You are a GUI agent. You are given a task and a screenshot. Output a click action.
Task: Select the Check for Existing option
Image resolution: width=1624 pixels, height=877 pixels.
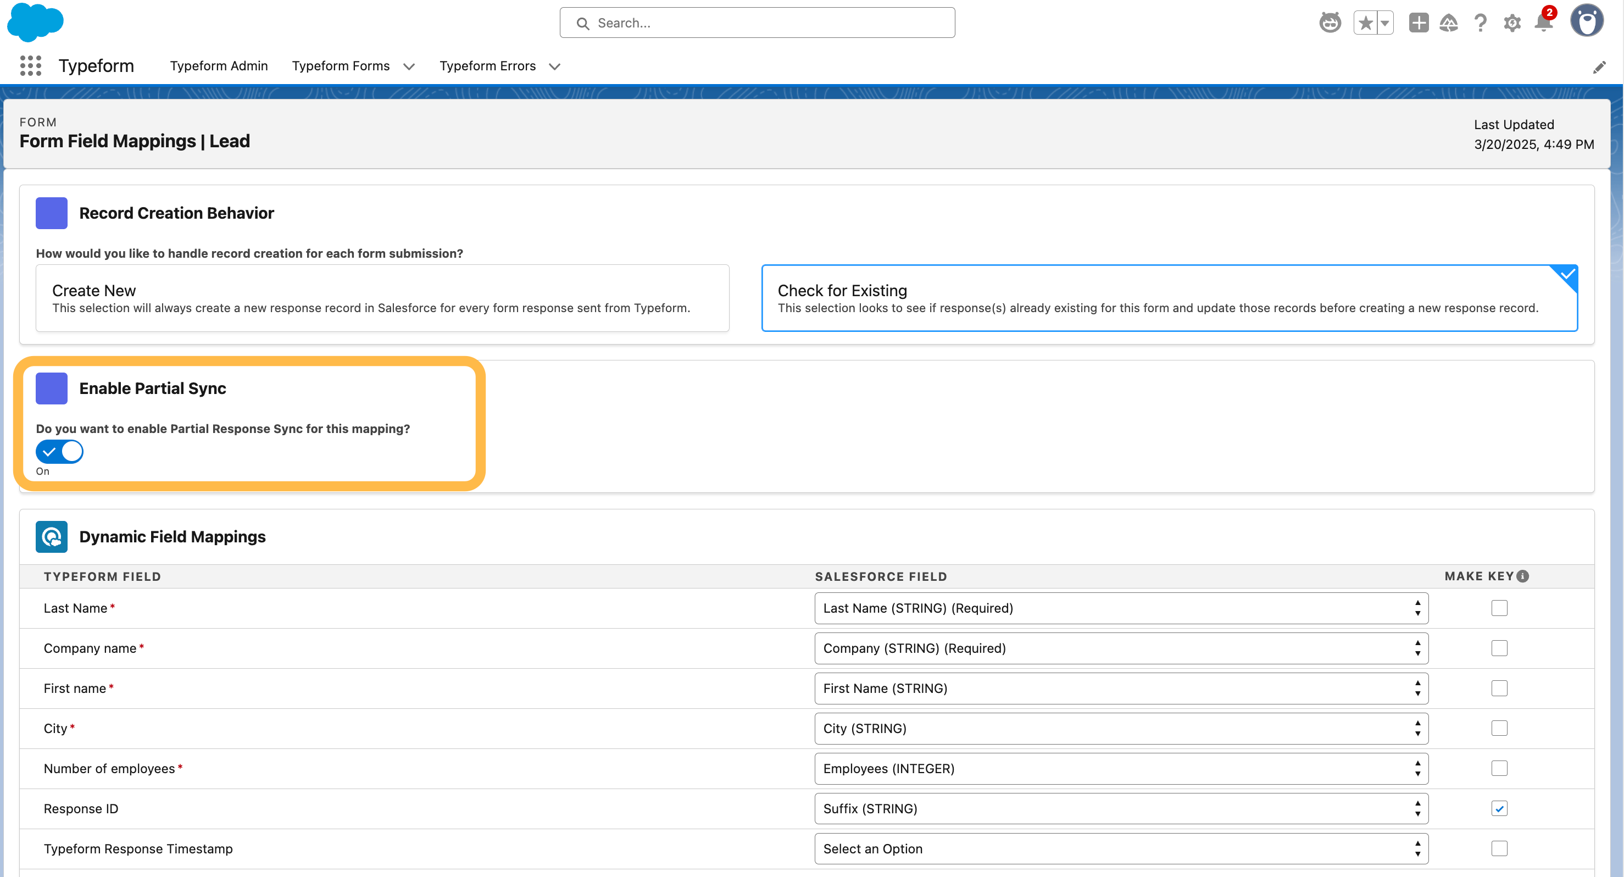pos(1170,298)
